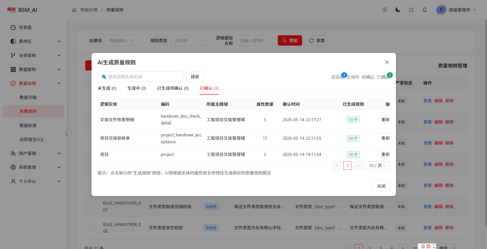Open 数据分级 in the sidebar
487x249 pixels.
tap(28, 97)
